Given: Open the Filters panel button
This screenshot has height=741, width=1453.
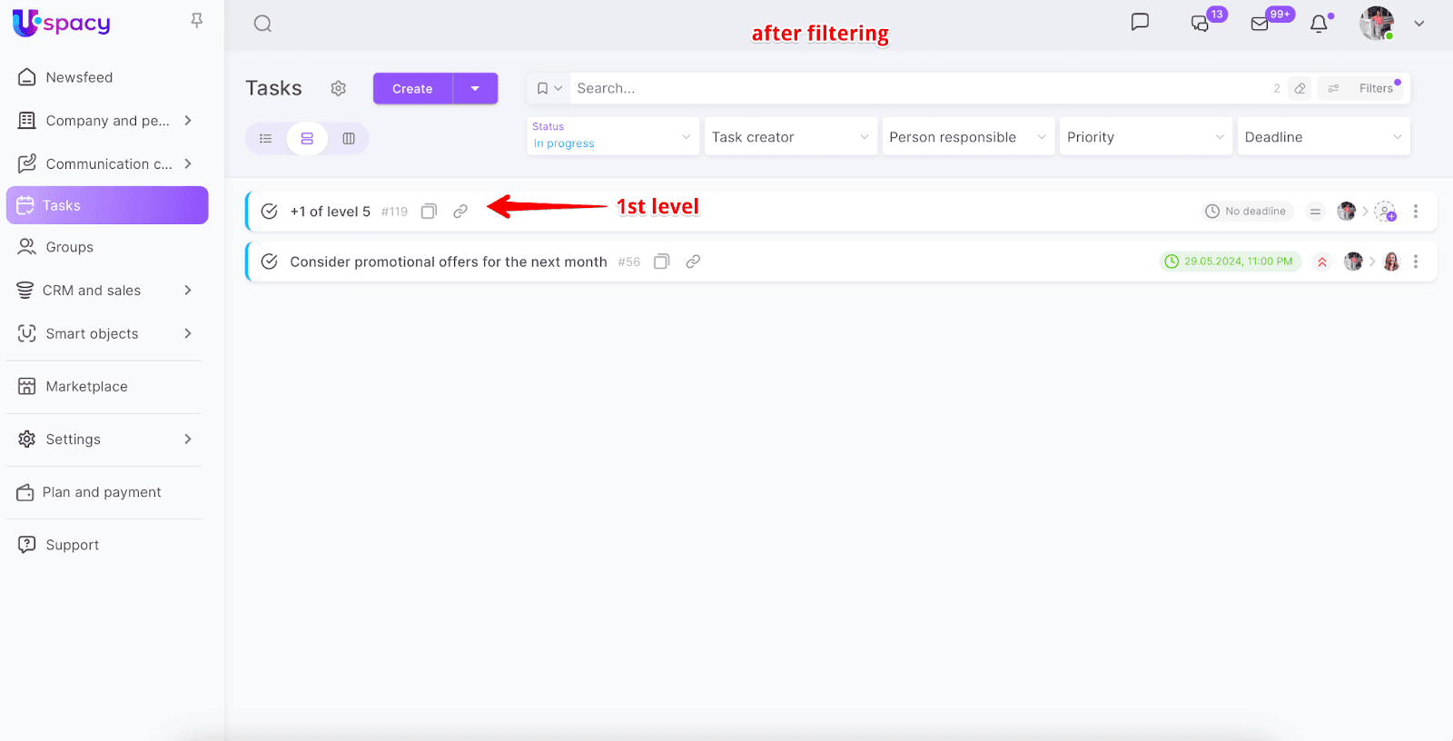Looking at the screenshot, I should coord(1363,88).
